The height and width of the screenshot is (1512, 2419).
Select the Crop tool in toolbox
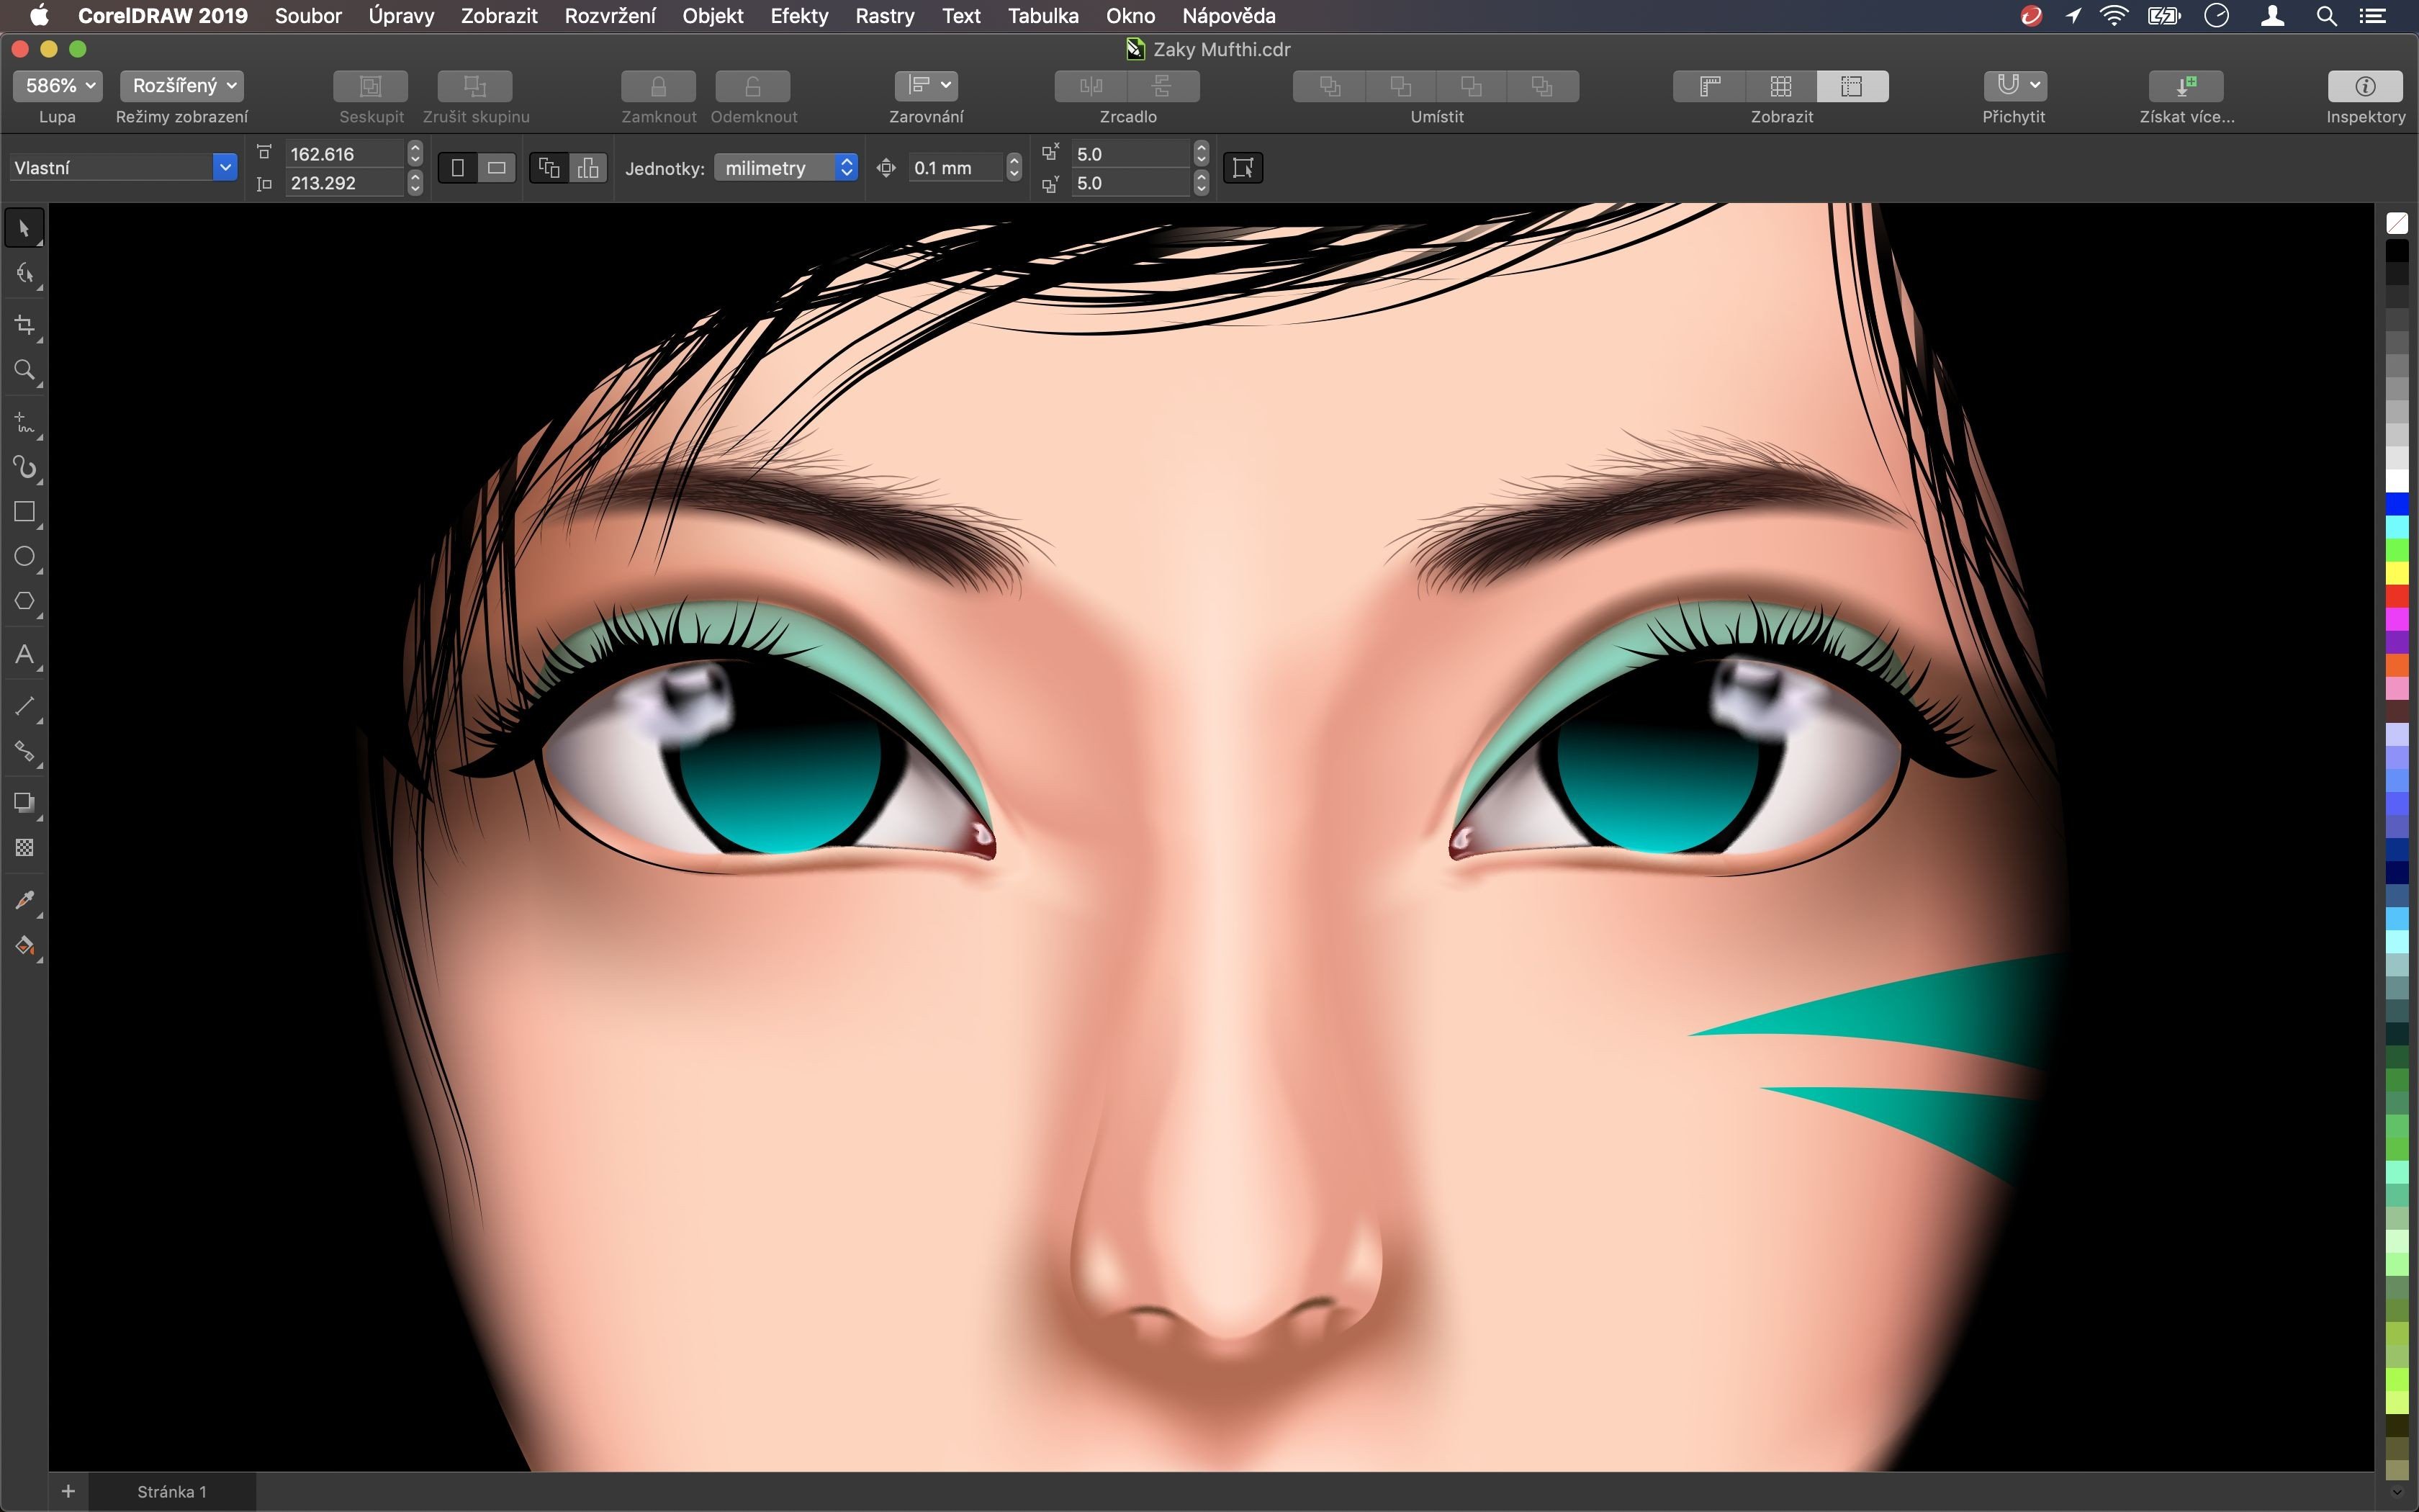tap(25, 325)
